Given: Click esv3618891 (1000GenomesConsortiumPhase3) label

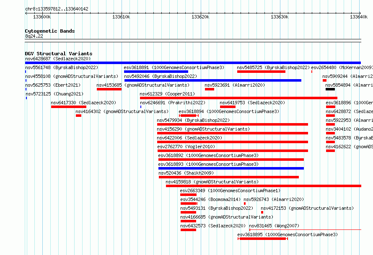Looking at the screenshot, I should pos(174,67).
